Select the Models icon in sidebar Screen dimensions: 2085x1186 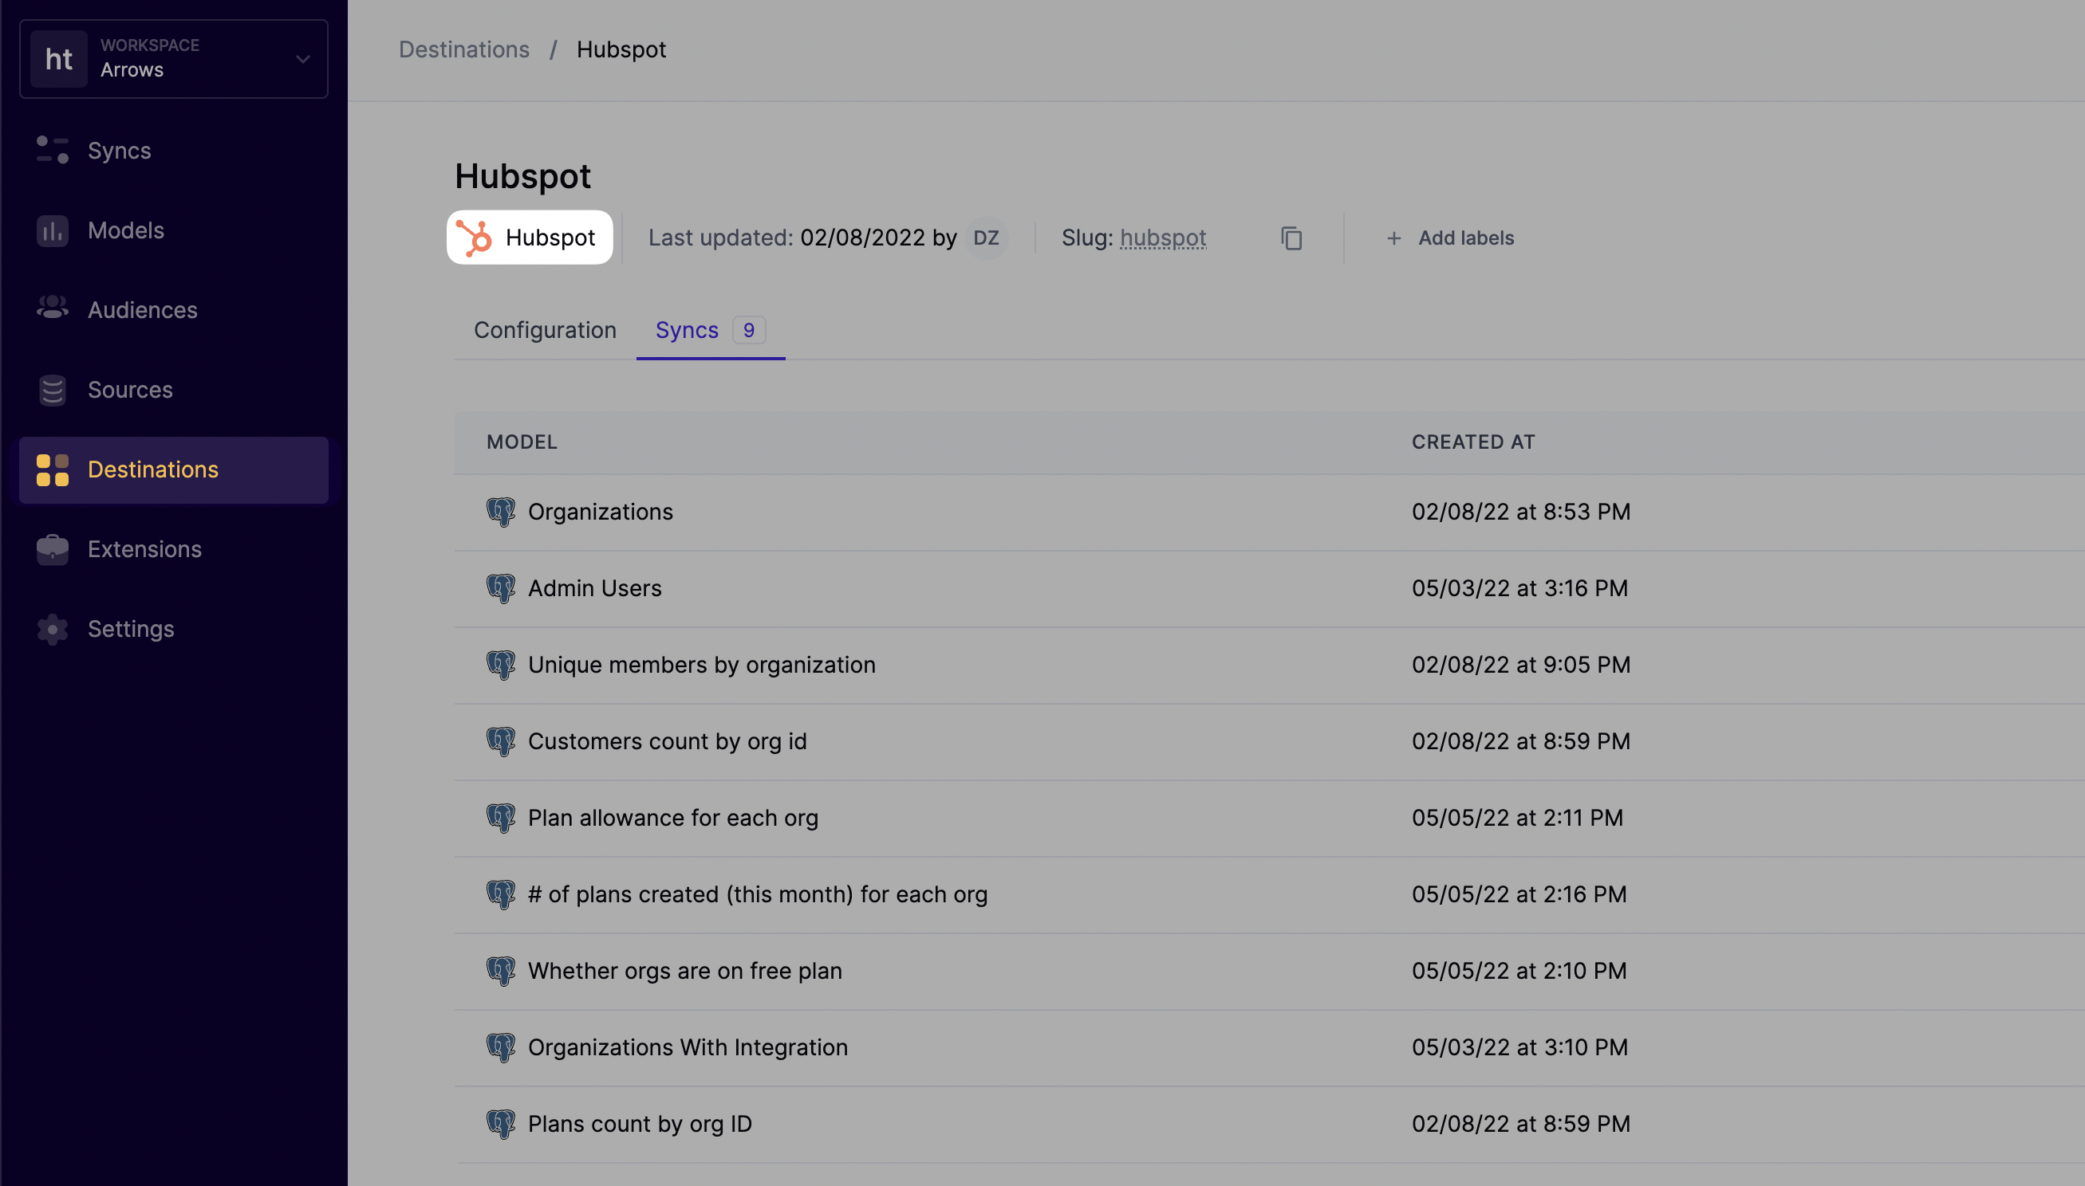point(51,230)
